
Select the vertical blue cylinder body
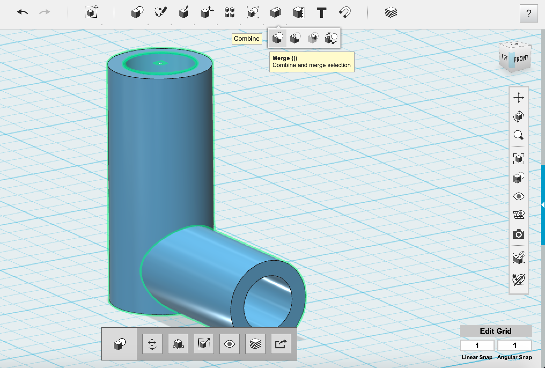(160, 161)
